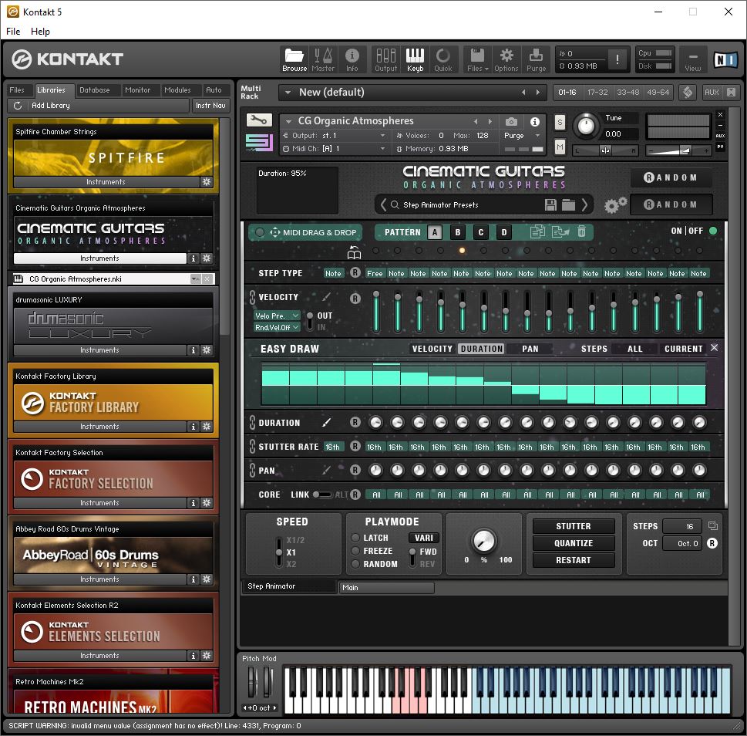Open the Quick-load browser icon
The height and width of the screenshot is (736, 747).
tap(443, 59)
